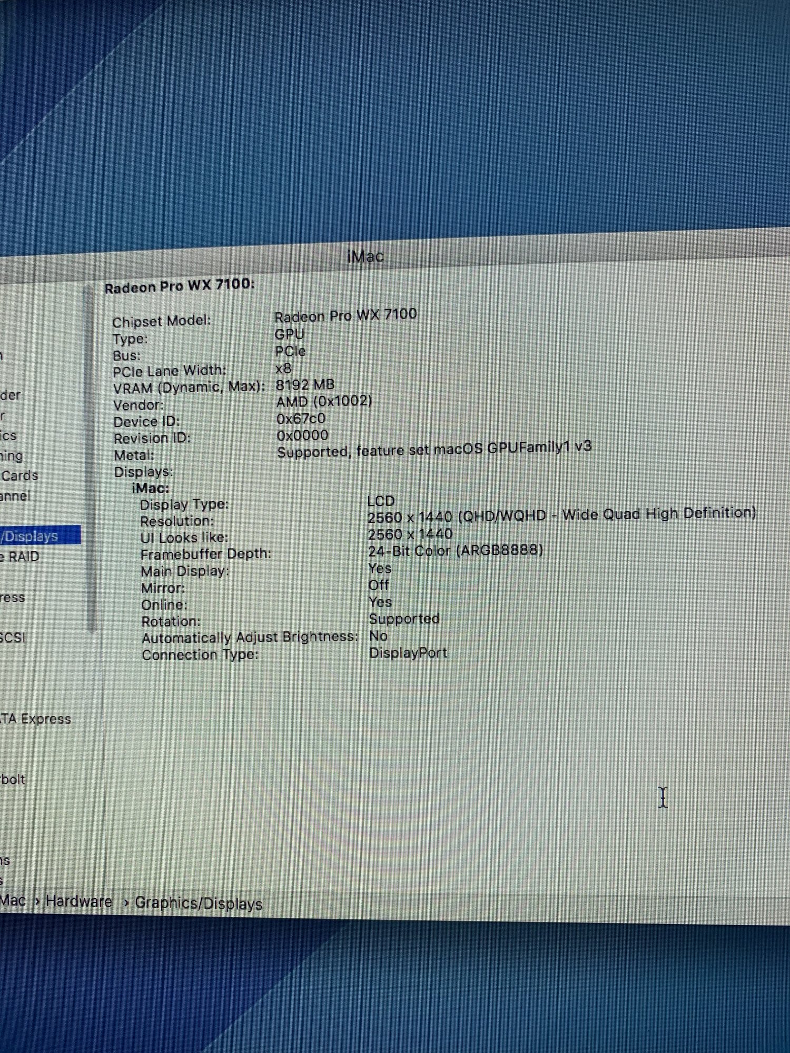Select Graphics/Displays in the sidebar
Screen dimensions: 790x1053
[40, 535]
